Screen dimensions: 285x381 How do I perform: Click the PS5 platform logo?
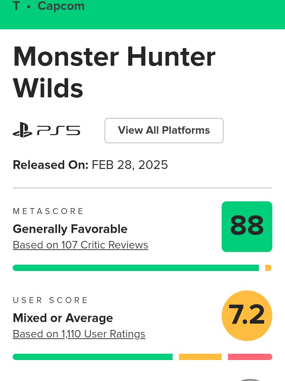click(x=46, y=131)
